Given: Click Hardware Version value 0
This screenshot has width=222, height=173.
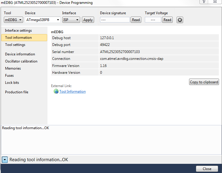Looking at the screenshot, I should [x=101, y=73].
